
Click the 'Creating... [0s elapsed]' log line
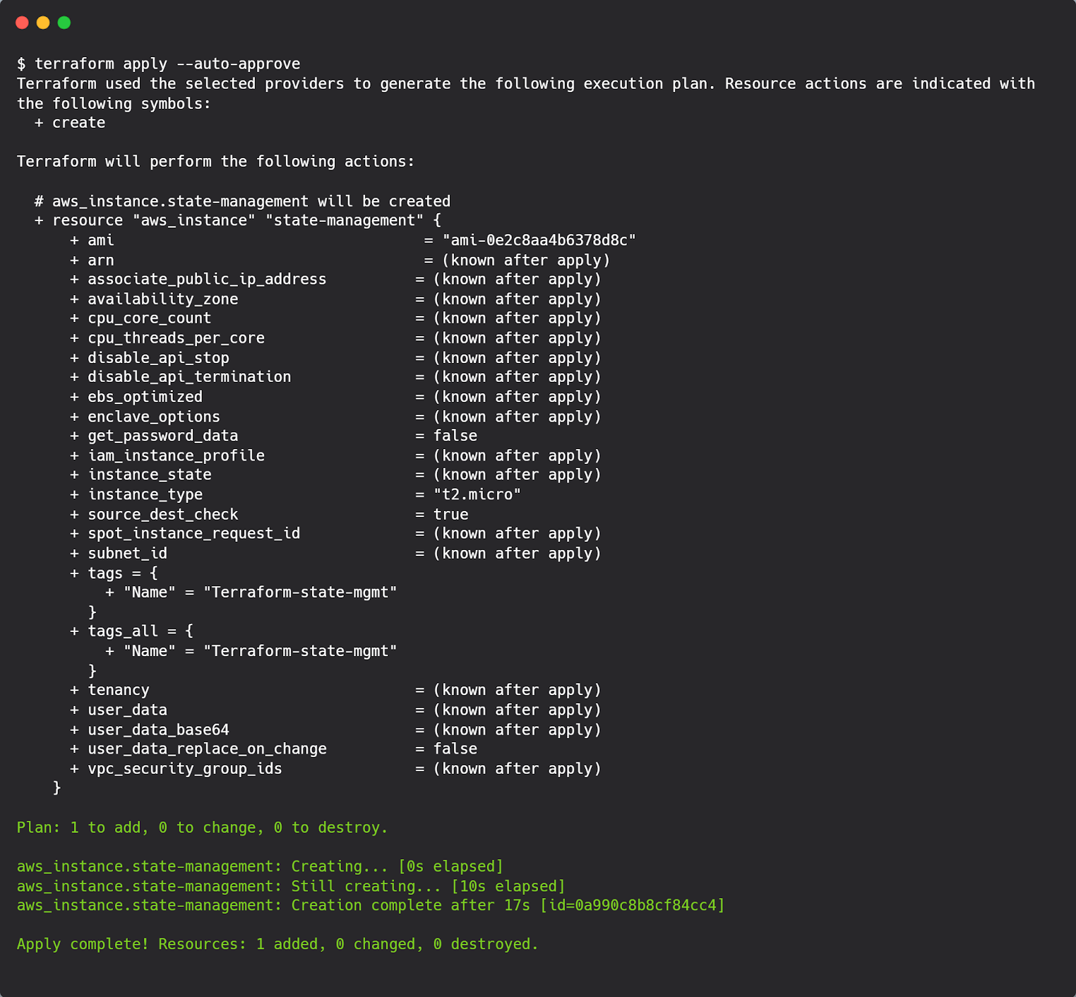[x=260, y=867]
